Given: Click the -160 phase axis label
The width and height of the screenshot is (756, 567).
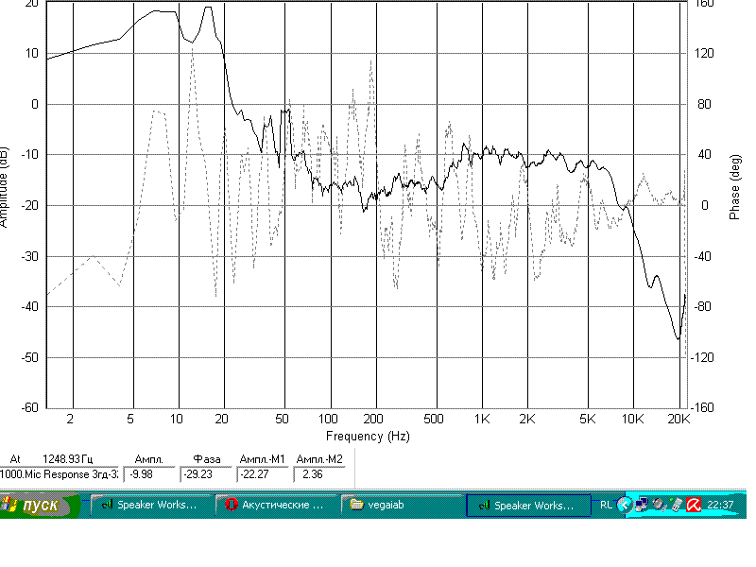Looking at the screenshot, I should [702, 407].
